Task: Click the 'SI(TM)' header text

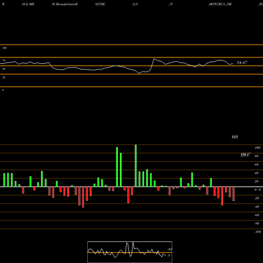Action: point(100,4)
